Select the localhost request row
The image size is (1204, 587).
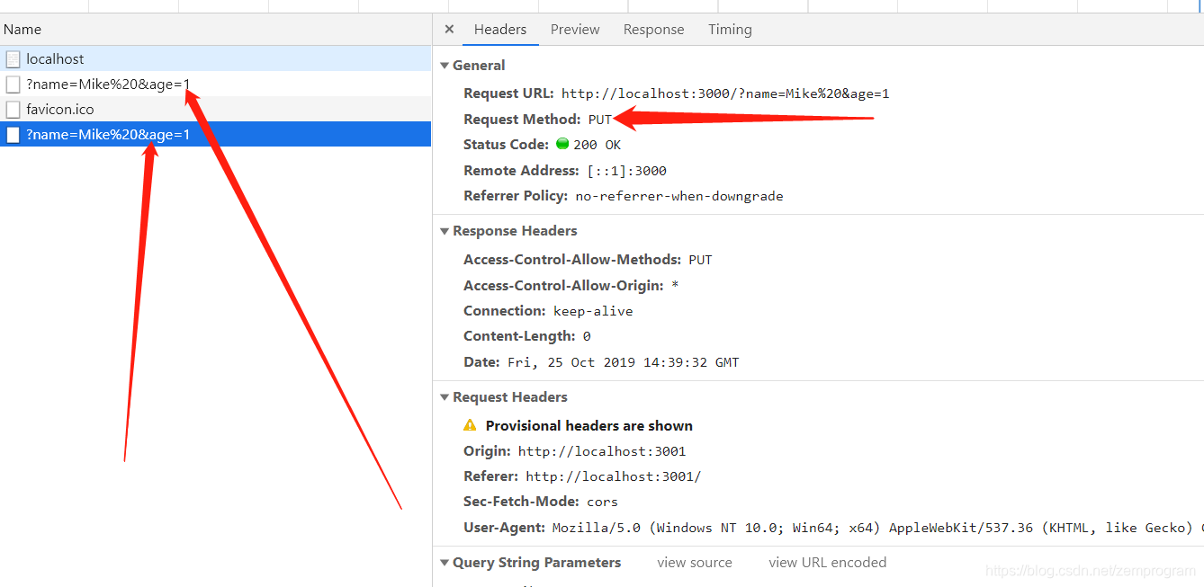(216, 59)
